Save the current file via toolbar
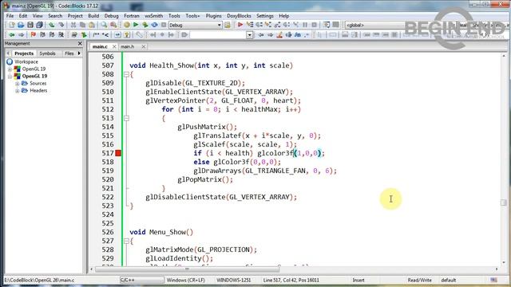The image size is (511, 287). tap(30, 25)
